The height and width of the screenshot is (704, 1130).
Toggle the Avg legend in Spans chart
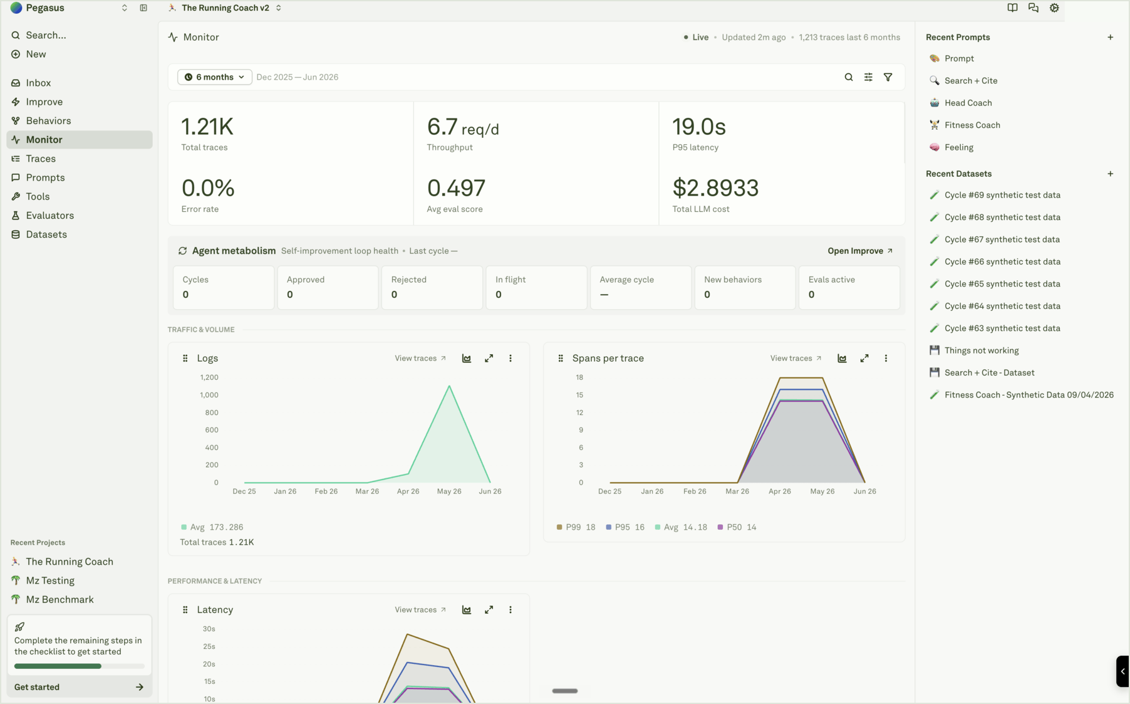click(x=681, y=527)
